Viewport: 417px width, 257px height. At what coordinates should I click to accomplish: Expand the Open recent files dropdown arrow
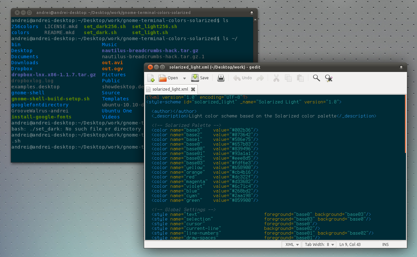184,78
